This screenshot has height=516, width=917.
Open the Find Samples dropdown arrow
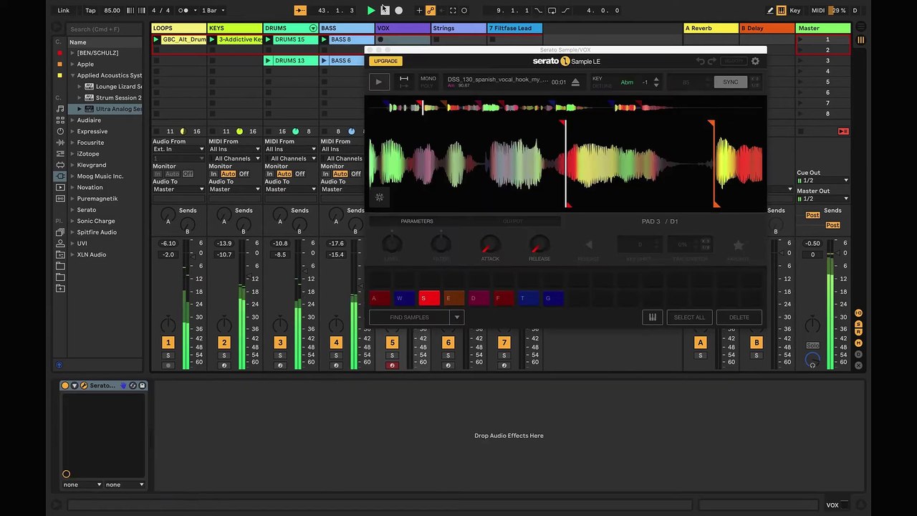[457, 317]
